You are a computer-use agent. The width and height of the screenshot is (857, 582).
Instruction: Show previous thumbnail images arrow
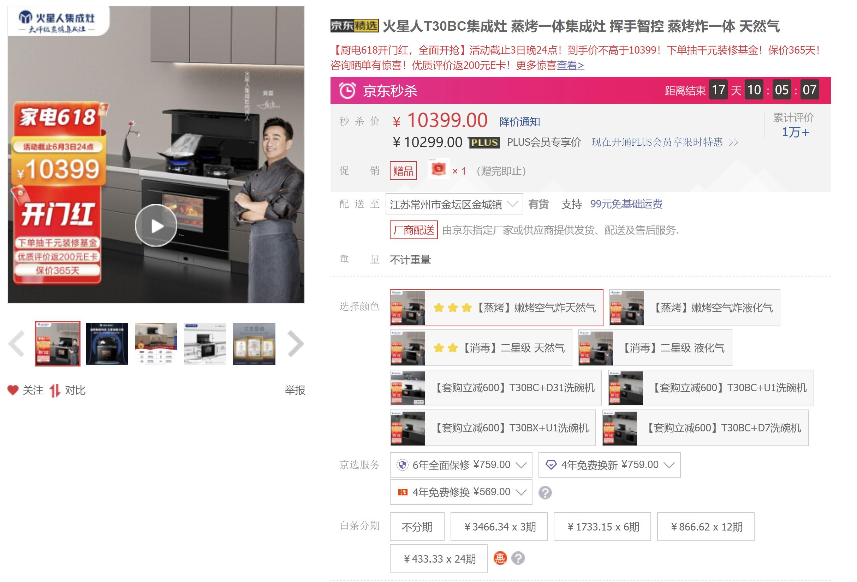pyautogui.click(x=17, y=344)
